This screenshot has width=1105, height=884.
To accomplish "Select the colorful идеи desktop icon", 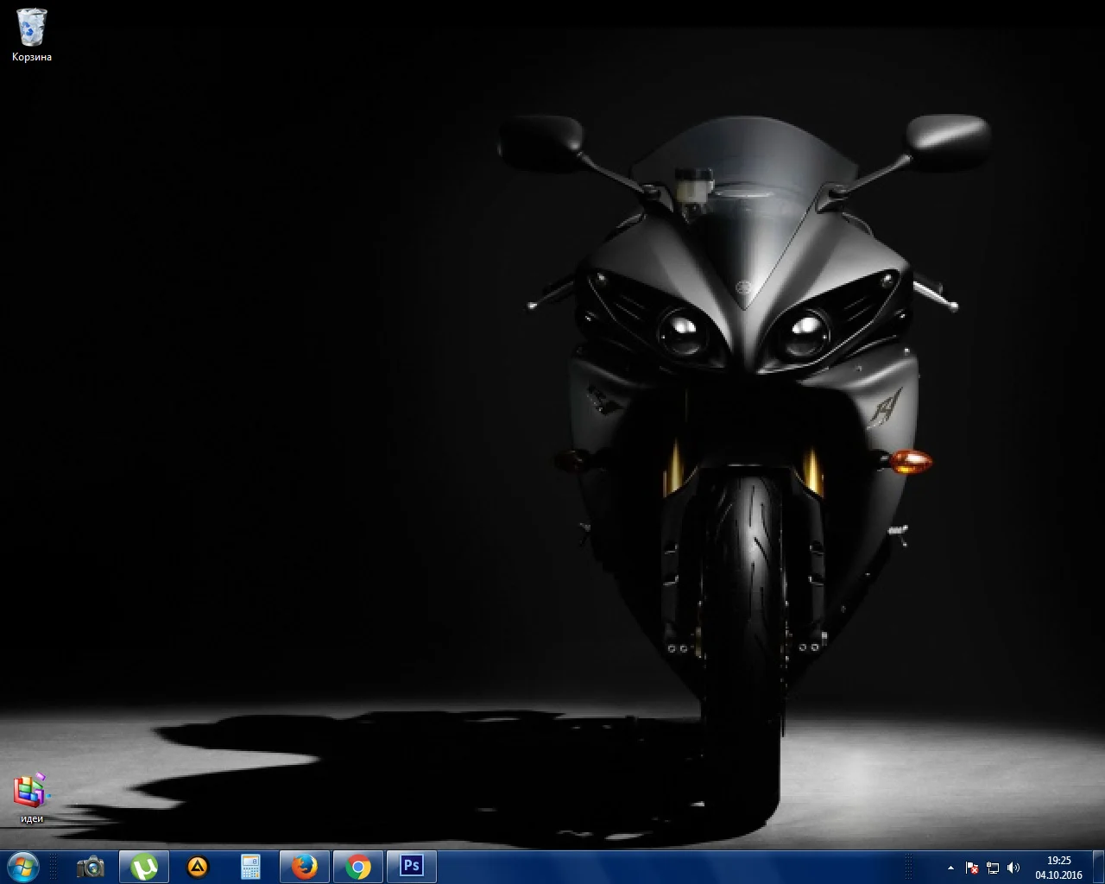I will pos(31,790).
